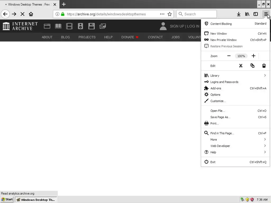Open Internet Archive Video film icon
The image size is (271, 203).
click(69, 26)
